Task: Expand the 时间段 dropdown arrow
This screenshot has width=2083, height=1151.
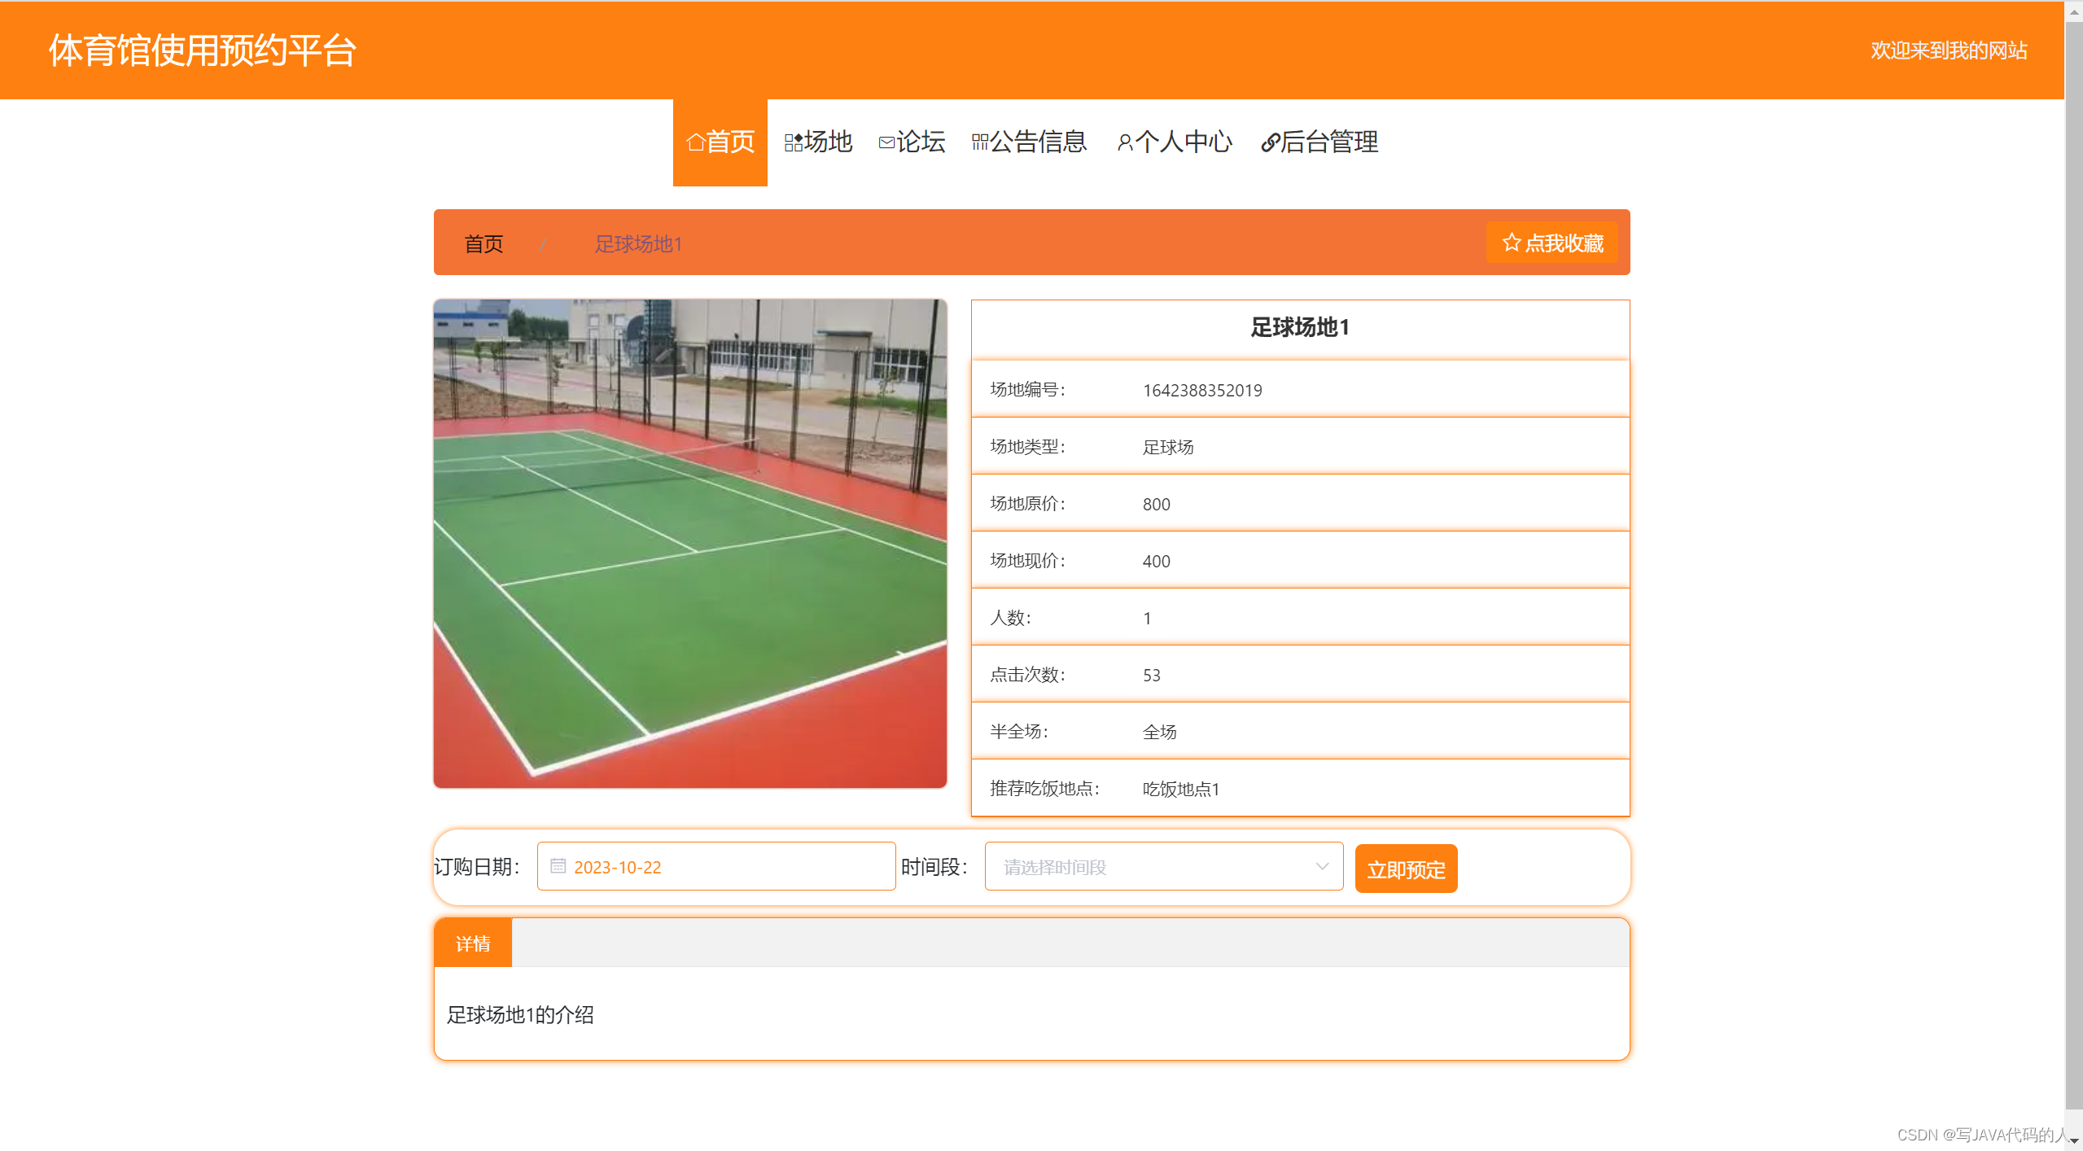Action: pyautogui.click(x=1322, y=866)
